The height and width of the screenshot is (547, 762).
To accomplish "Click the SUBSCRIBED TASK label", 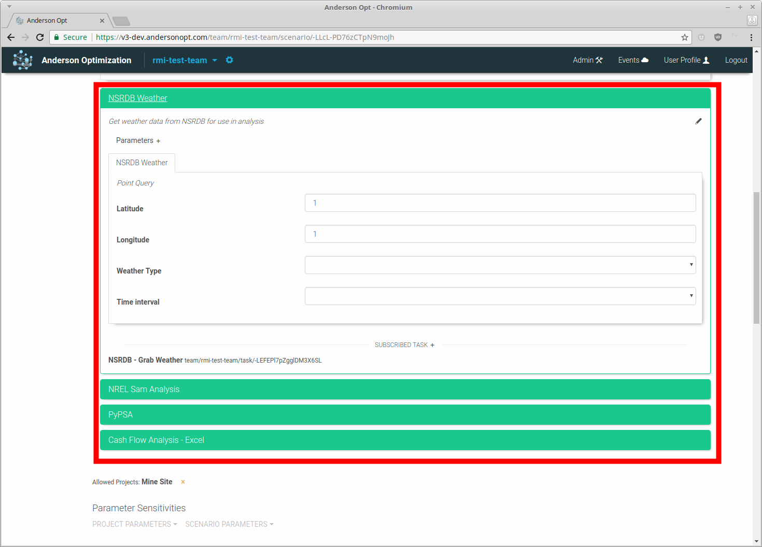I will coord(401,345).
